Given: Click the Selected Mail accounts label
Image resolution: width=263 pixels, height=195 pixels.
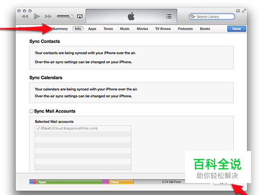Looking at the screenshot, I should [54, 121].
